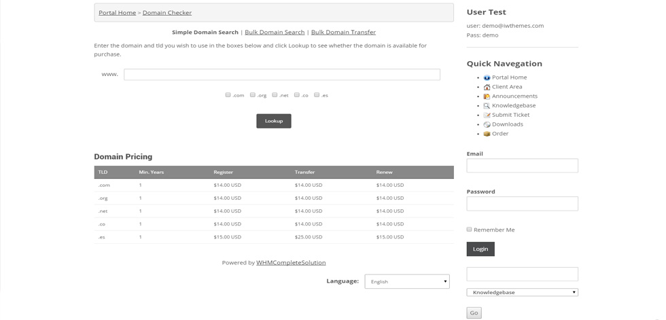Screen dimensions: 666x320
Task: Click the Go button
Action: [x=474, y=313]
